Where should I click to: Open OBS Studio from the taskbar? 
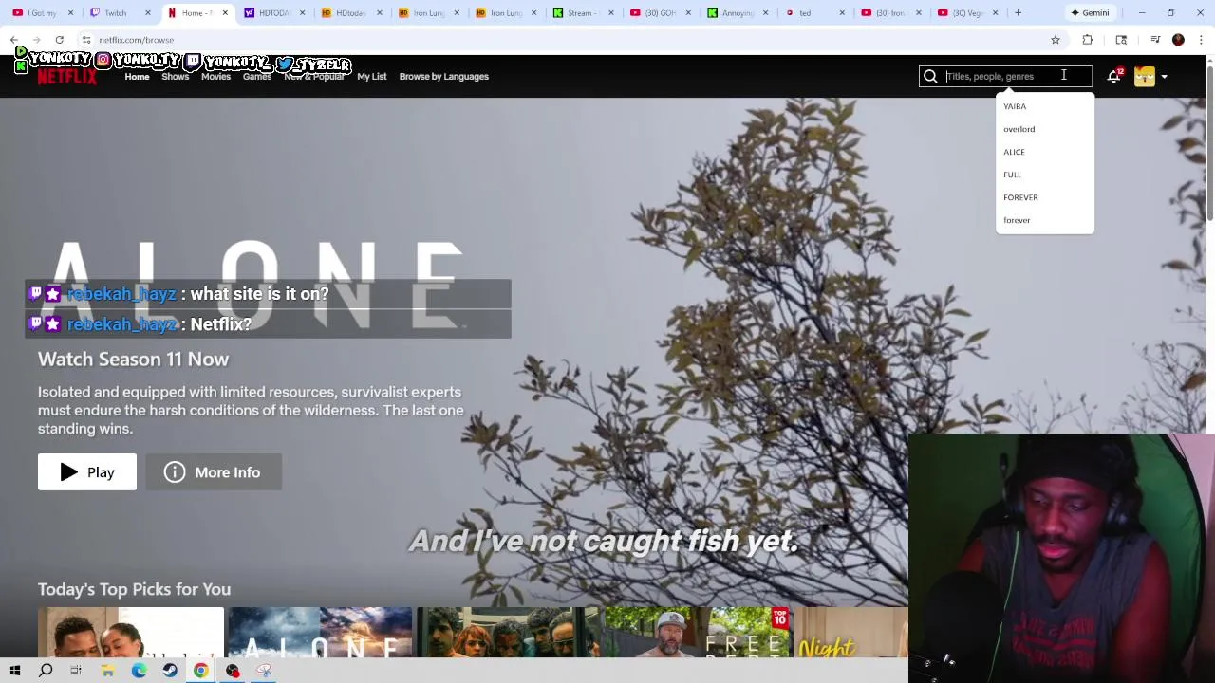233,671
